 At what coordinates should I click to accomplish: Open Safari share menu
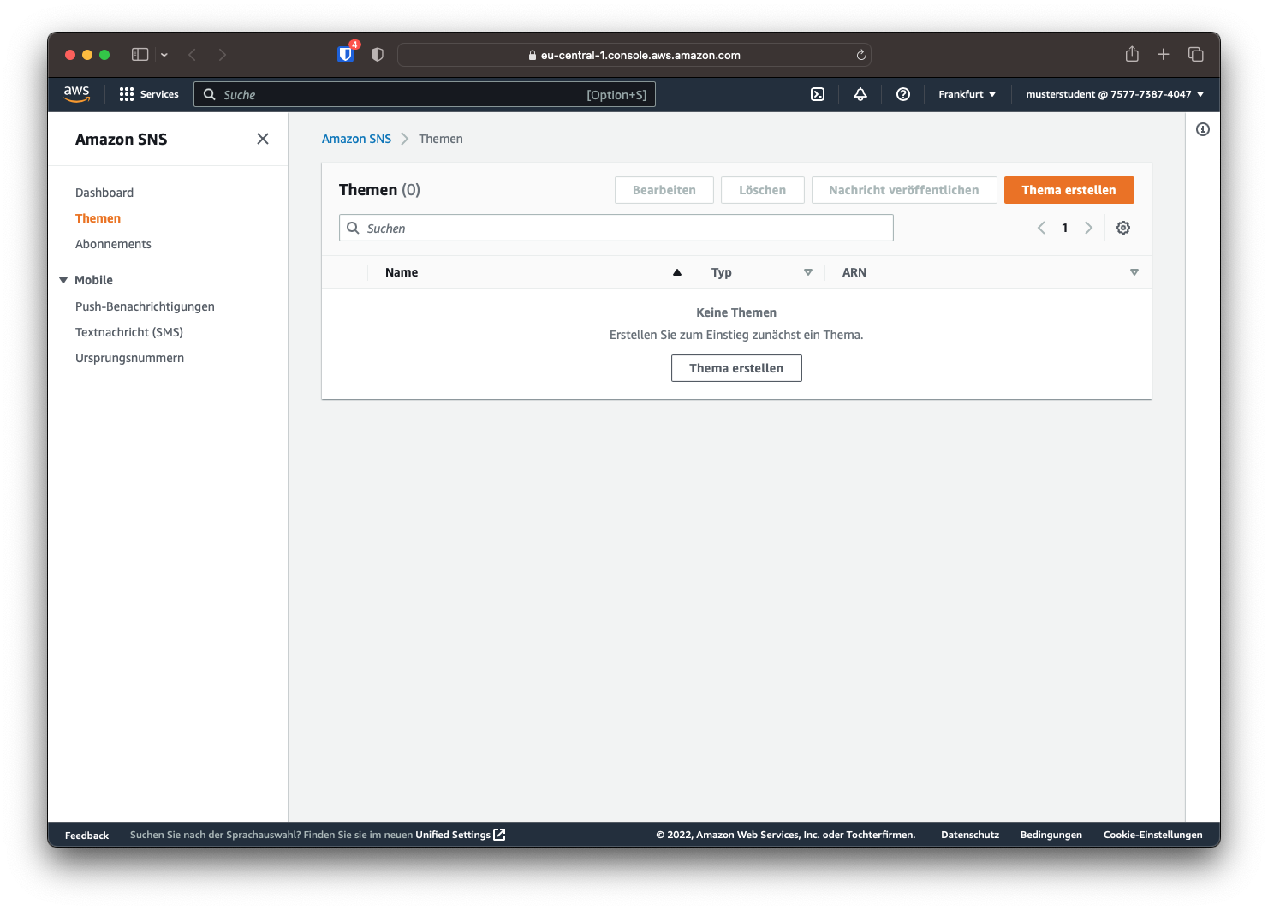pos(1132,54)
